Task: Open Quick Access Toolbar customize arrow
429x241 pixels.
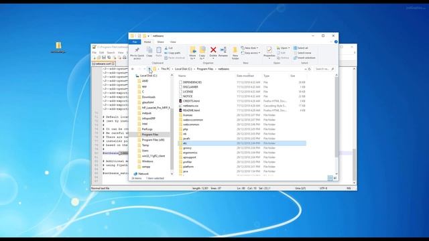Action: (149, 35)
